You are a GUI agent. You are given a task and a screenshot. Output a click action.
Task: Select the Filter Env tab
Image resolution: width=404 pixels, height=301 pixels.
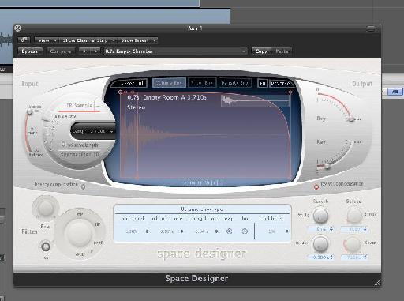click(202, 83)
